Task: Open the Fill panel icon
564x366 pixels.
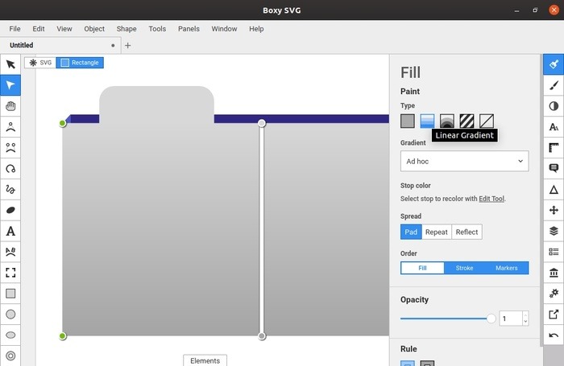Action: 554,64
